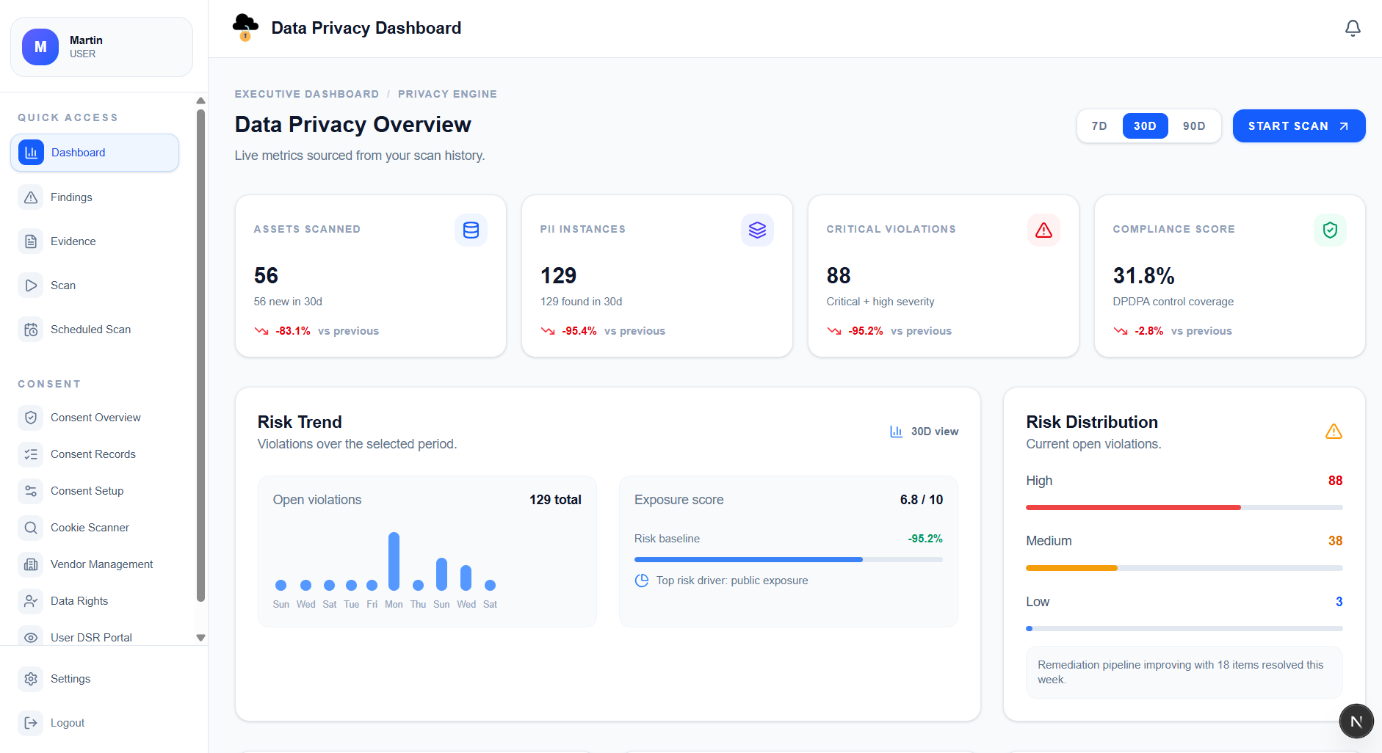
Task: Click the START SCAN button
Action: [x=1298, y=126]
